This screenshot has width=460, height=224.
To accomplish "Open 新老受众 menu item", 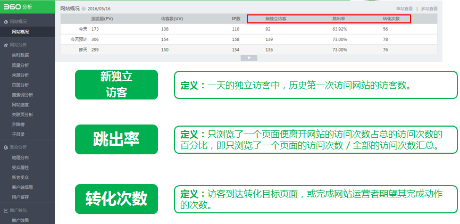I will click(20, 177).
